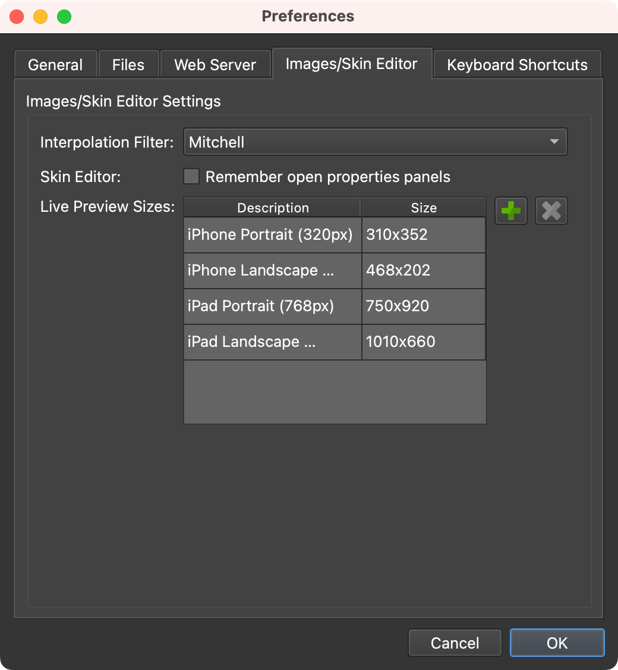Expand the Mitchell filter dropdown arrow

pyautogui.click(x=554, y=142)
